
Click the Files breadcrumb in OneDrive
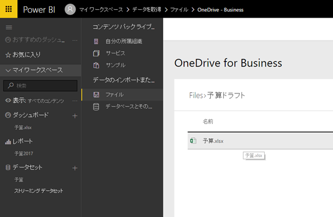pos(196,96)
